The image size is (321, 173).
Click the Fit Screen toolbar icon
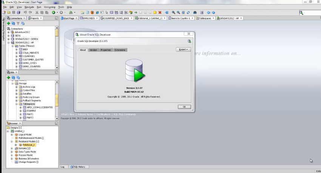point(183,12)
